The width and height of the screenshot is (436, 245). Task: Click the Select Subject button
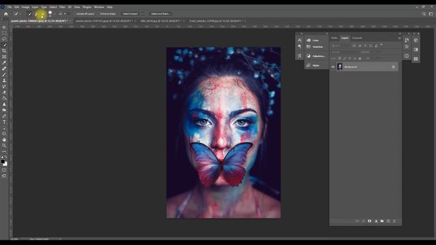[x=130, y=14]
